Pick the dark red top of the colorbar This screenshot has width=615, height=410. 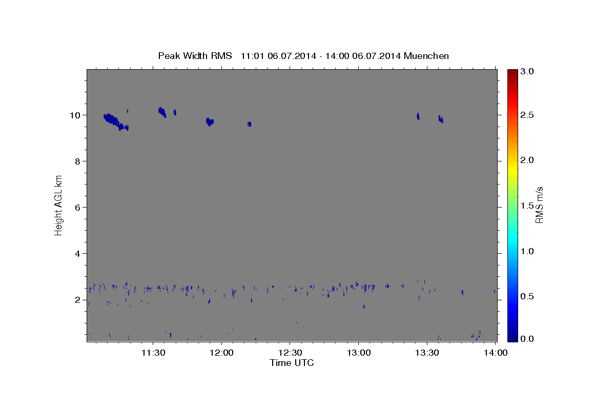[x=512, y=72]
